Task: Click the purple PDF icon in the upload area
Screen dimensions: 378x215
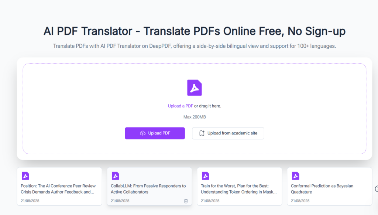Action: (195, 88)
